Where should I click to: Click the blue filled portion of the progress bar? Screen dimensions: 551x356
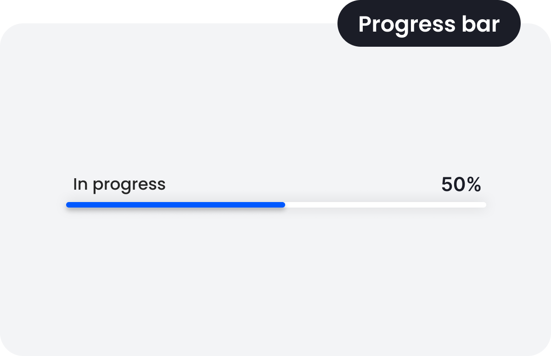pyautogui.click(x=174, y=205)
